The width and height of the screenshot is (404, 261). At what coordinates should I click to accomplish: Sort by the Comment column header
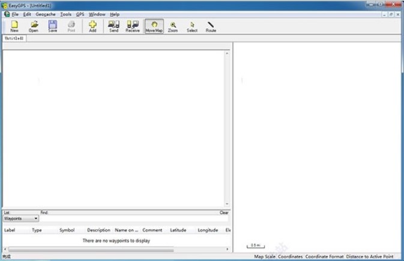click(152, 230)
